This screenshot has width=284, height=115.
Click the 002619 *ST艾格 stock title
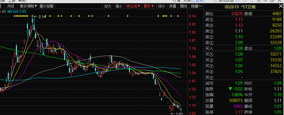(x=240, y=7)
